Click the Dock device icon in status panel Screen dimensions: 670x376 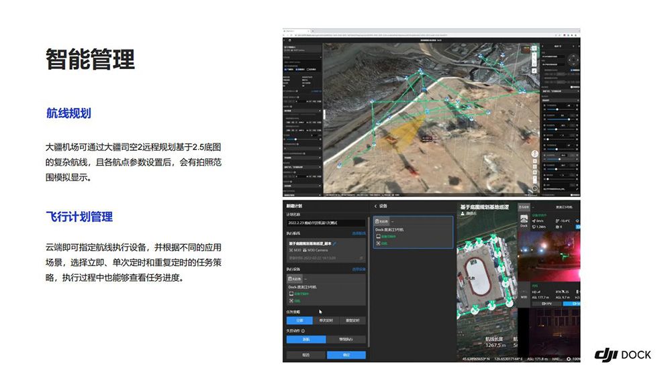(524, 219)
